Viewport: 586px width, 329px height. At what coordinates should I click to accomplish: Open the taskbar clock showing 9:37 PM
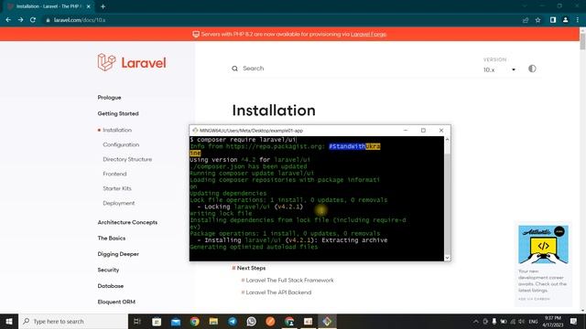(x=552, y=321)
